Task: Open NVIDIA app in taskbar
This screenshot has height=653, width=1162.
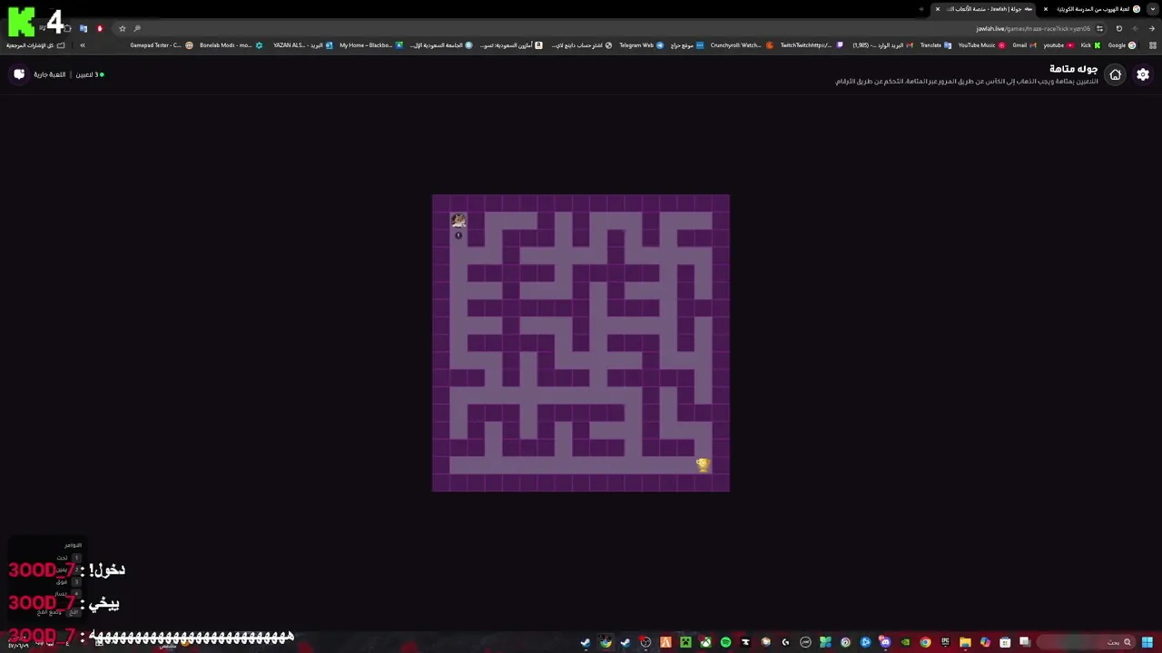Action: click(x=905, y=642)
